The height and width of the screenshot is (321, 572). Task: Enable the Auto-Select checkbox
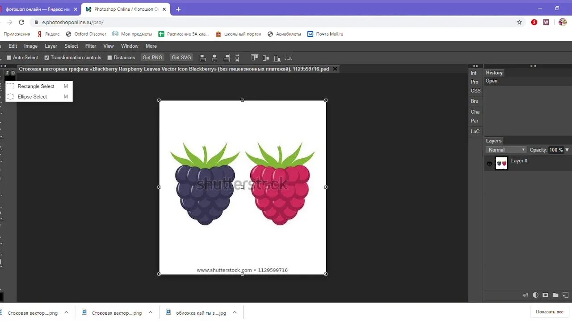tap(8, 58)
